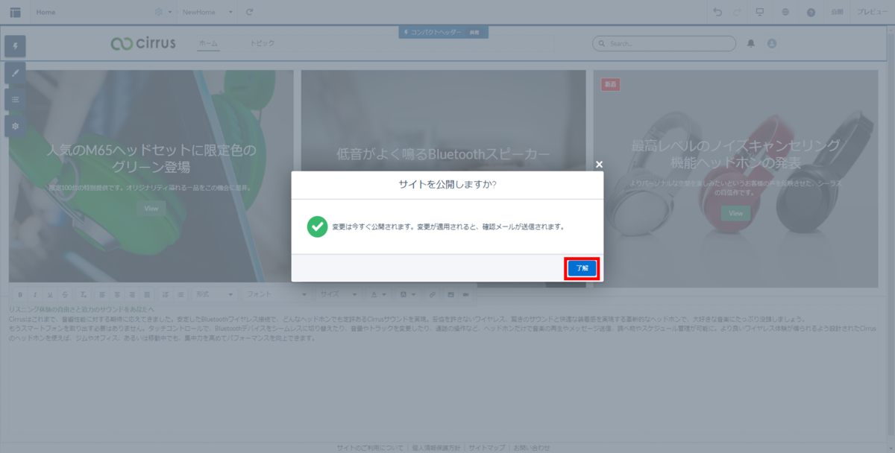Screen dimensions: 895x453
Task: Insert a numbered list
Action: coord(166,295)
